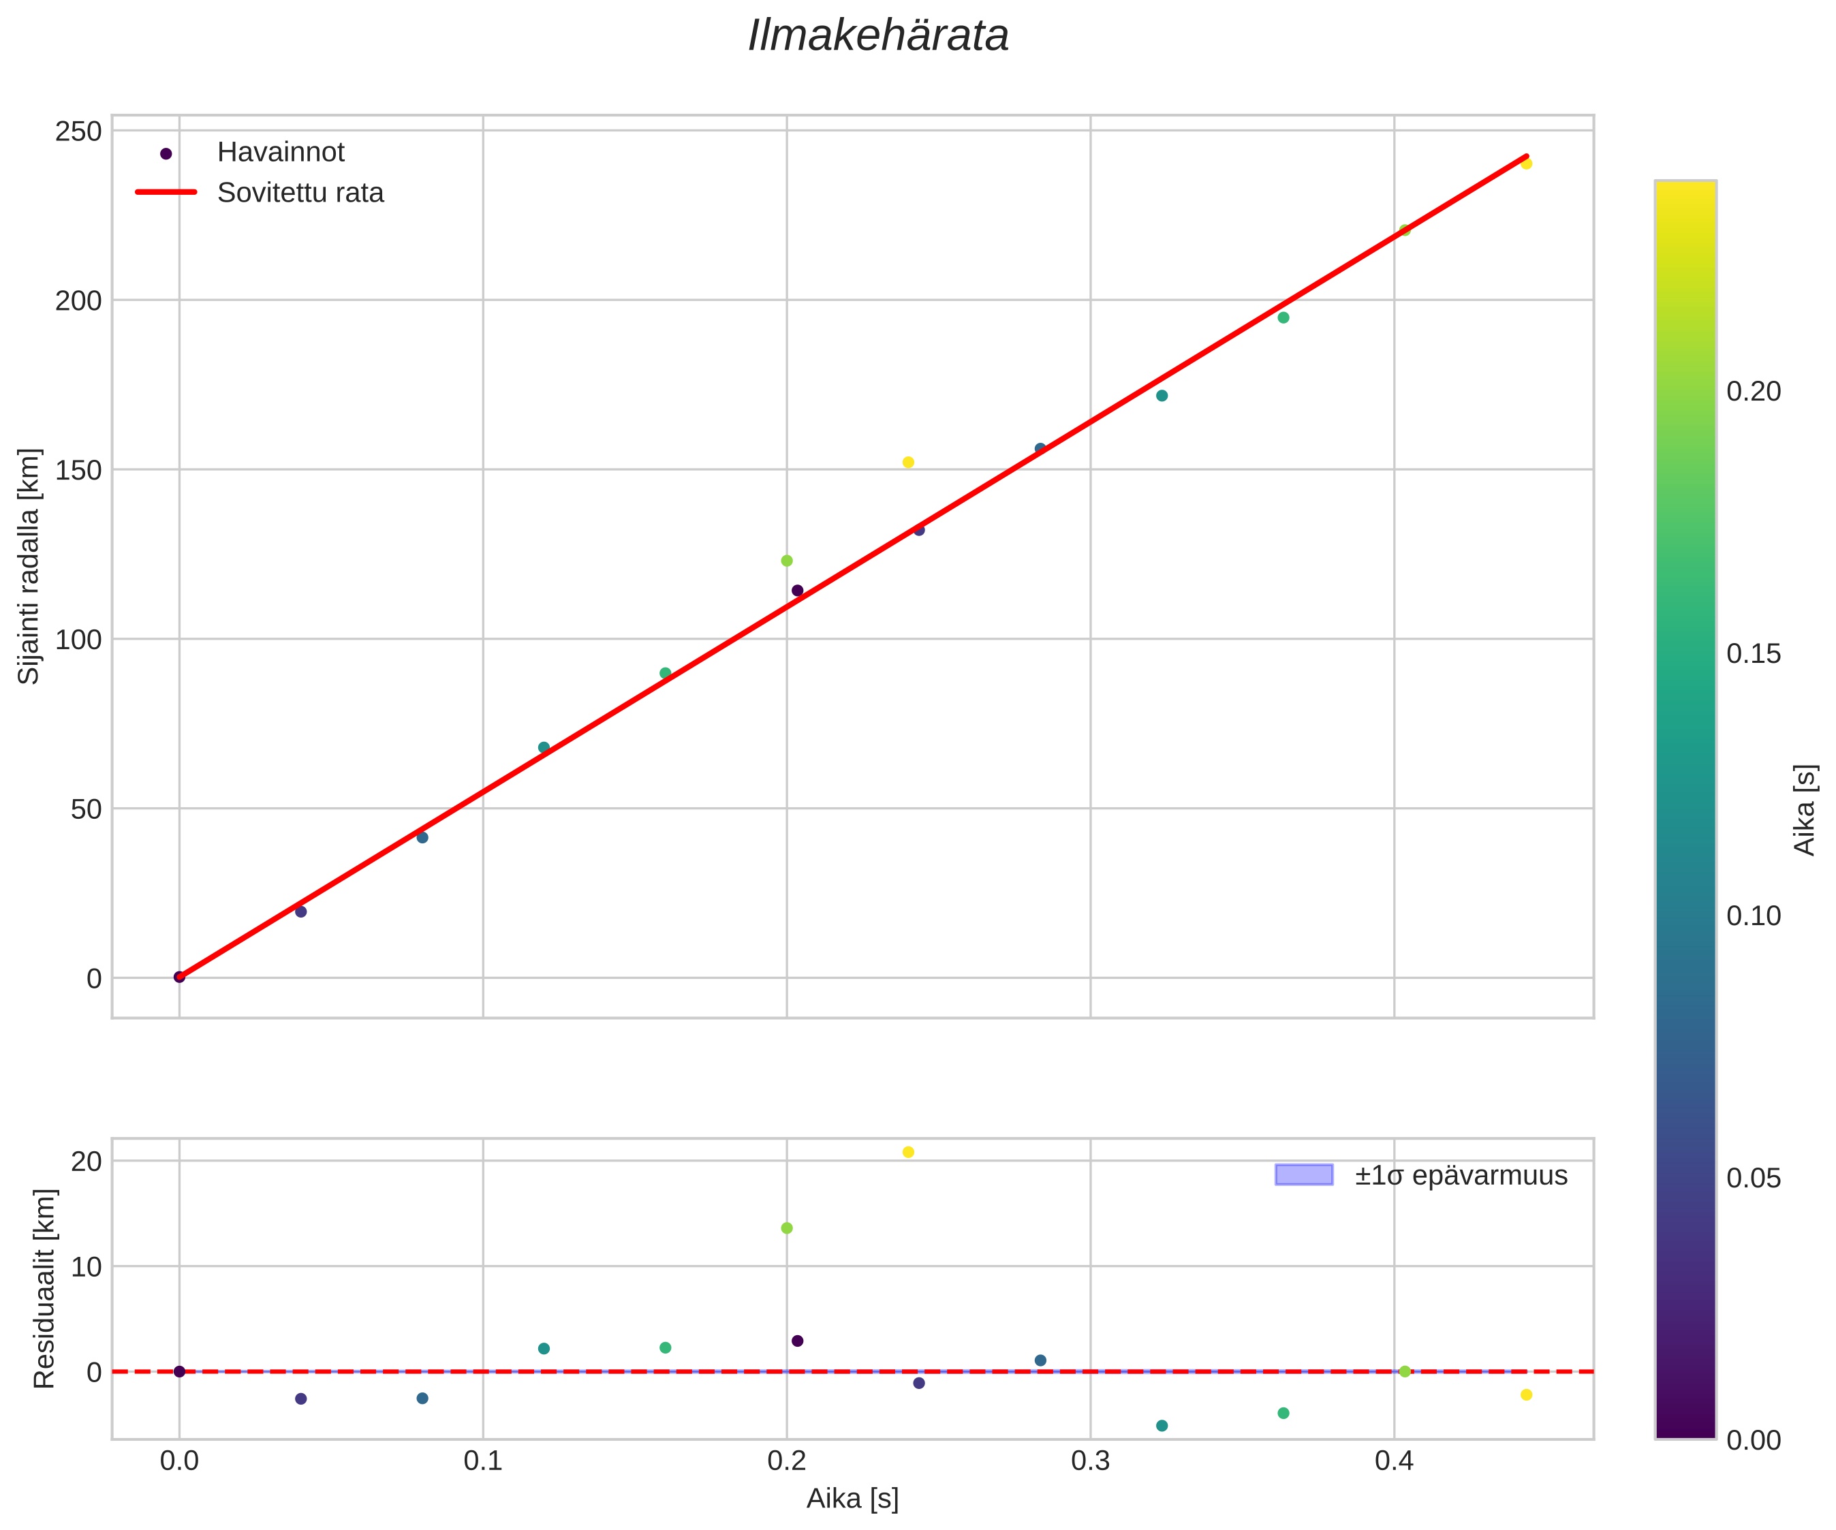
Task: Click the 250 tick label on y-axis
Action: (79, 132)
